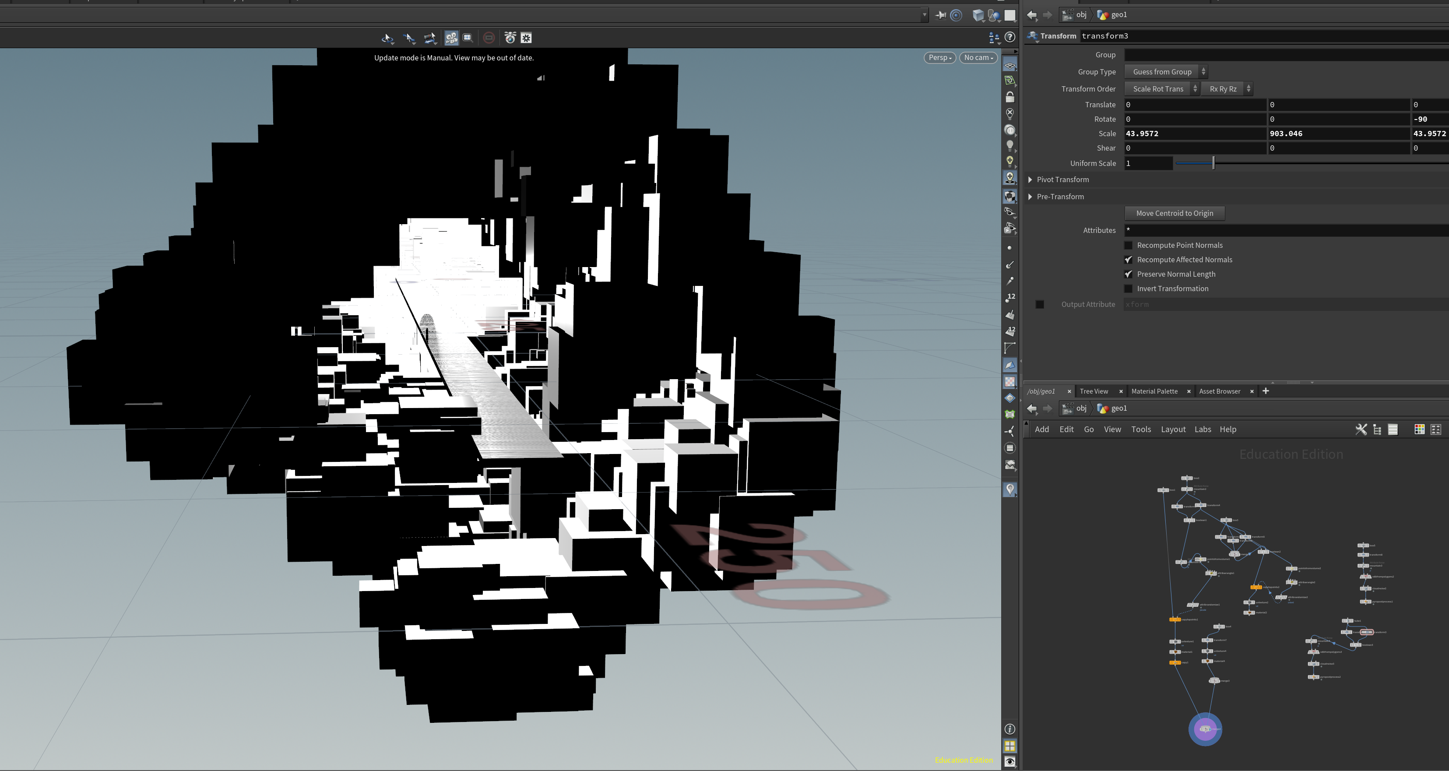Enable Recompute Point Normals checkbox
1449x771 pixels.
click(x=1128, y=245)
